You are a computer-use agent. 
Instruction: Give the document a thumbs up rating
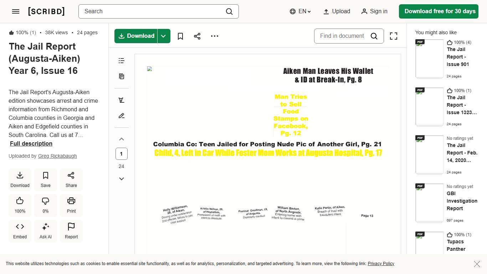(20, 205)
